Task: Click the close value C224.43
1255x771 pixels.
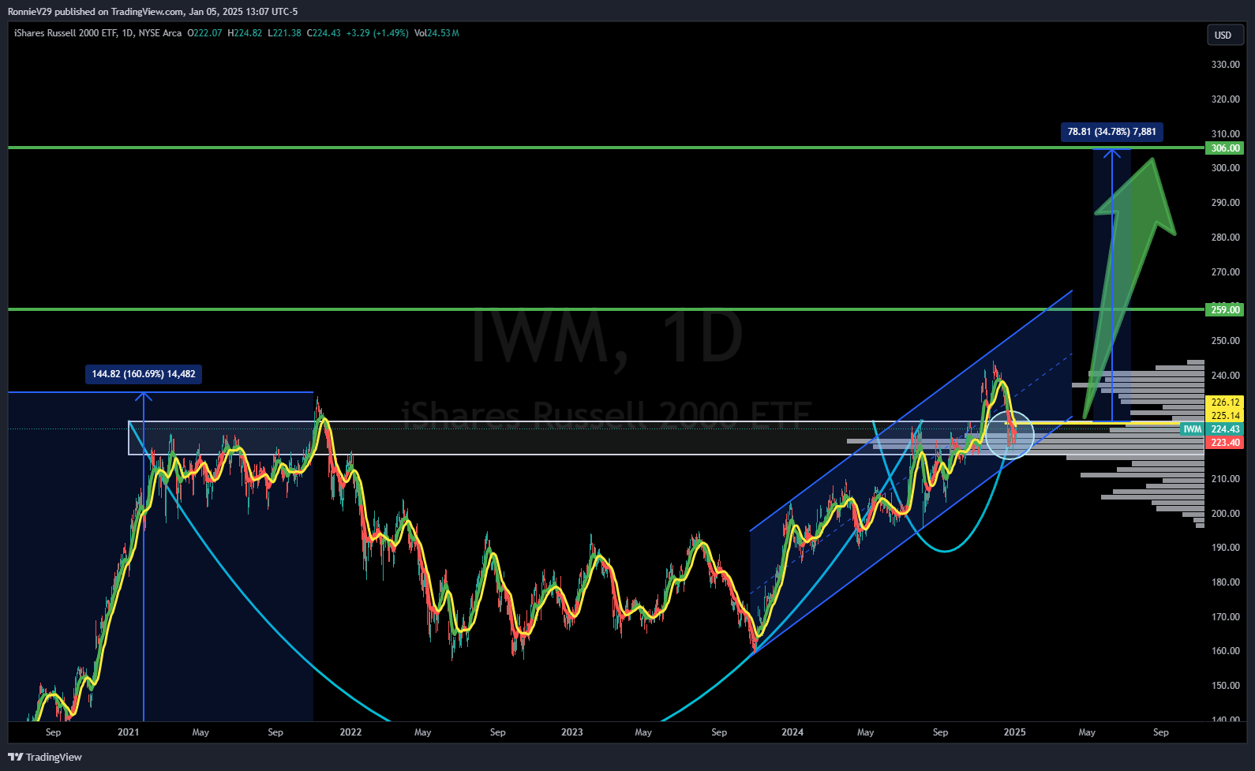Action: 324,33
